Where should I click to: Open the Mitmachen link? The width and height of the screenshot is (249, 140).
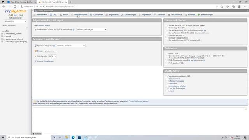point(173,84)
